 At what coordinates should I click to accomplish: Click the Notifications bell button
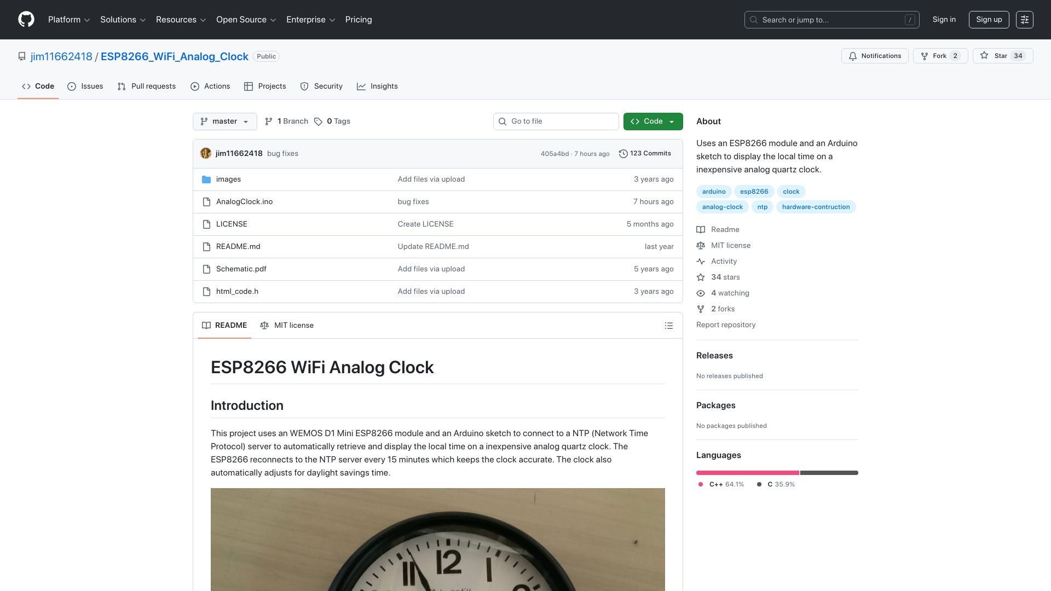tap(875, 56)
